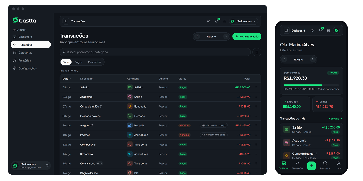Click the Nova transação button
The image size is (363, 181).
pyautogui.click(x=247, y=36)
